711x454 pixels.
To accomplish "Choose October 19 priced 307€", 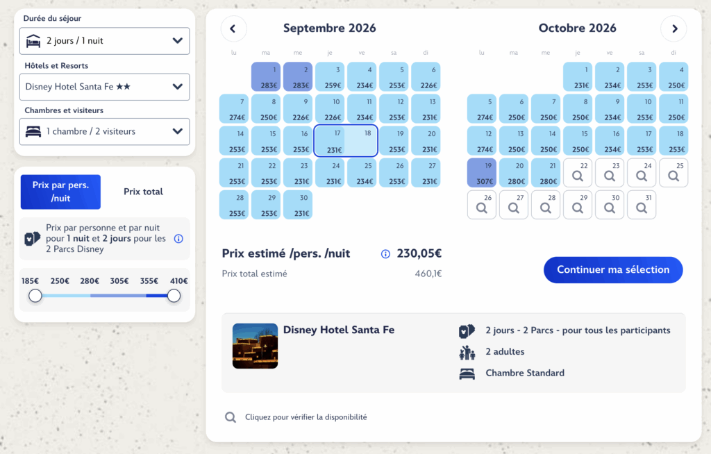I will click(482, 173).
